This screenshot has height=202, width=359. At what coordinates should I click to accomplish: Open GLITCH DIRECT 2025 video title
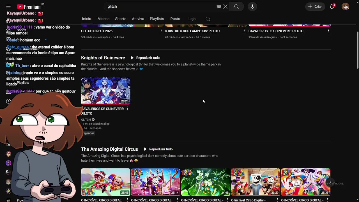coord(97,31)
